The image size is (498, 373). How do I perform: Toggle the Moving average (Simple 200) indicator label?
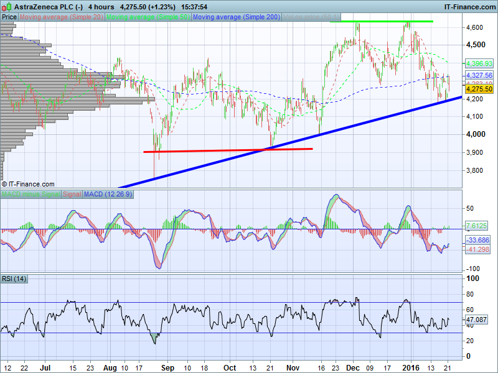[x=237, y=17]
